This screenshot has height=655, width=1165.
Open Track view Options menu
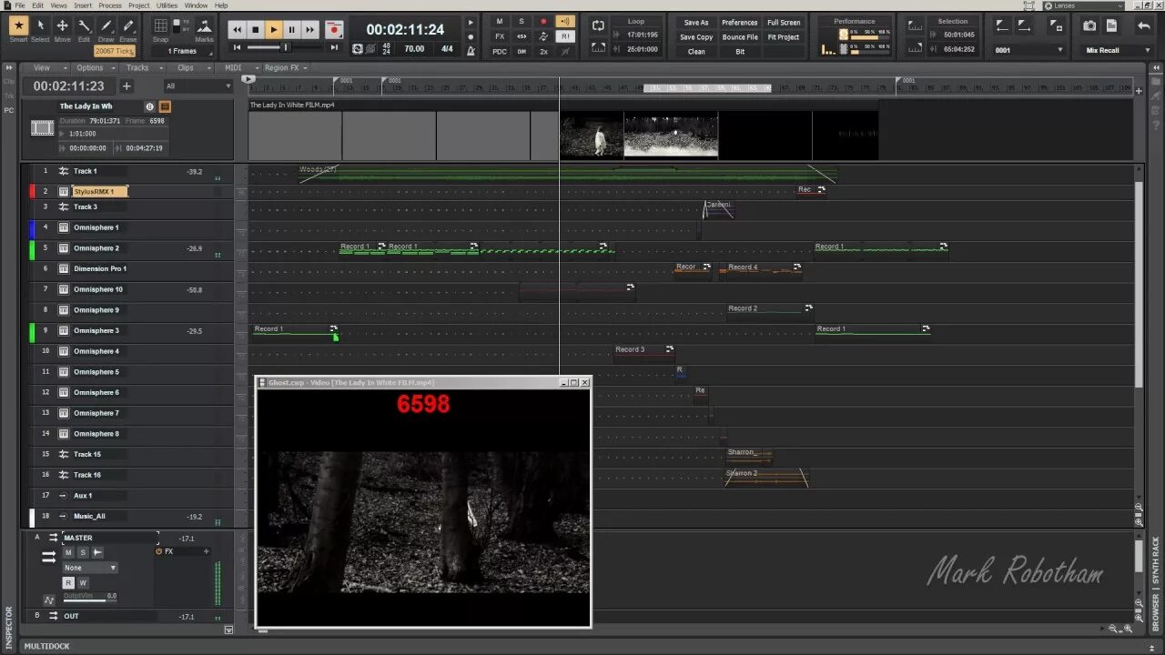(x=94, y=67)
